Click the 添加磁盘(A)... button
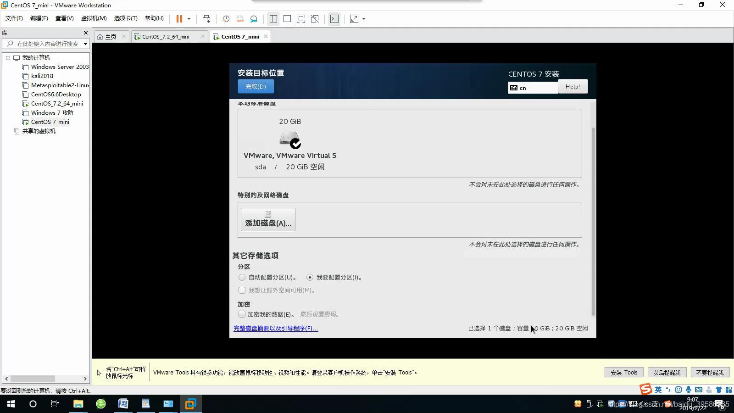 click(x=268, y=219)
